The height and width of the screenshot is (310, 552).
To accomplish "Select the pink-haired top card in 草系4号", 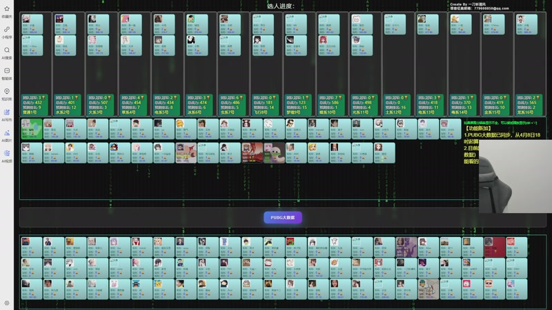I will [131, 24].
